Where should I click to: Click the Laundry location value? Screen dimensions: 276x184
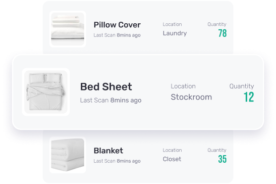tap(175, 33)
